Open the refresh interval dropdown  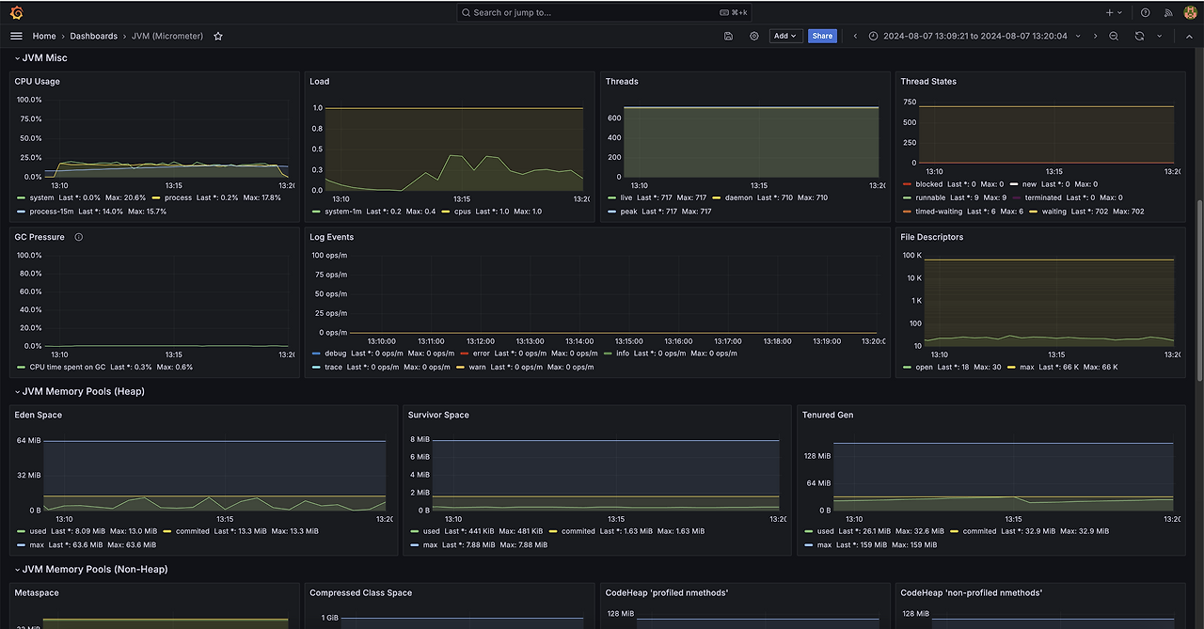1159,36
